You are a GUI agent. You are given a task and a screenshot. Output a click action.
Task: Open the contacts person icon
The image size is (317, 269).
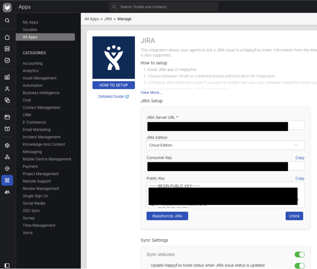(x=7, y=89)
